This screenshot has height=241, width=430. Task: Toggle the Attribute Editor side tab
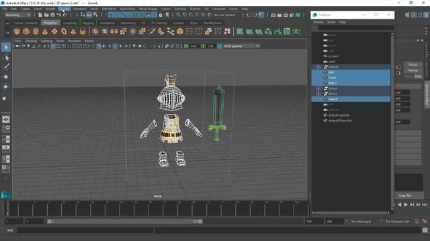(427, 94)
